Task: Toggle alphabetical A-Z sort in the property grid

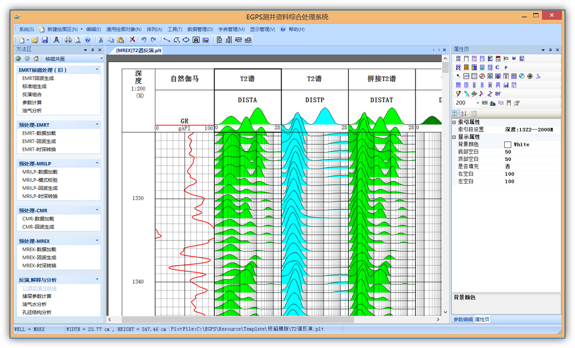Action: click(464, 113)
